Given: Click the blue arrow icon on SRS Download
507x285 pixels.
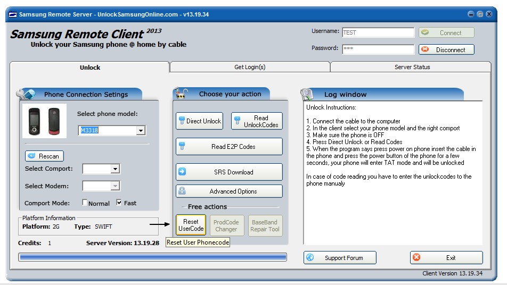Looking at the screenshot, I should click(x=182, y=172).
